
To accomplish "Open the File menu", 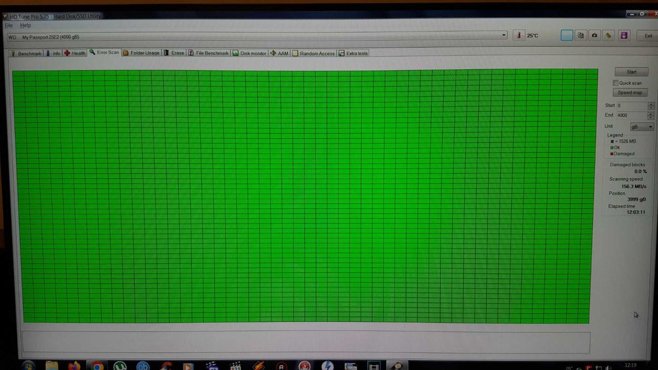I will (x=9, y=25).
